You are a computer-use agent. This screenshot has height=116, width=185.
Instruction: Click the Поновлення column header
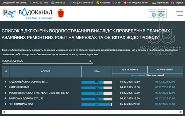[x=165, y=70]
